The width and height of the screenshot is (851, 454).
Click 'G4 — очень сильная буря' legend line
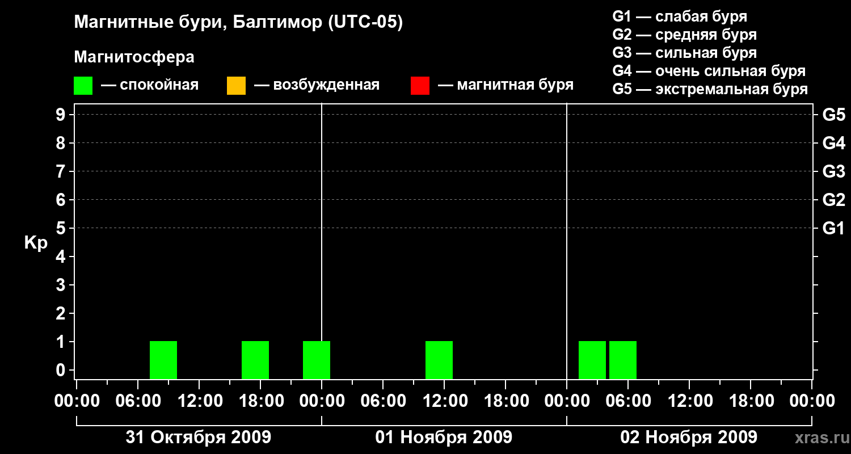click(x=709, y=71)
